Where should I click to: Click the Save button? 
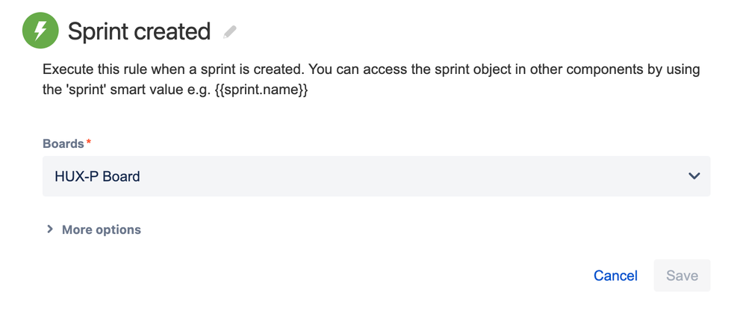coord(682,276)
